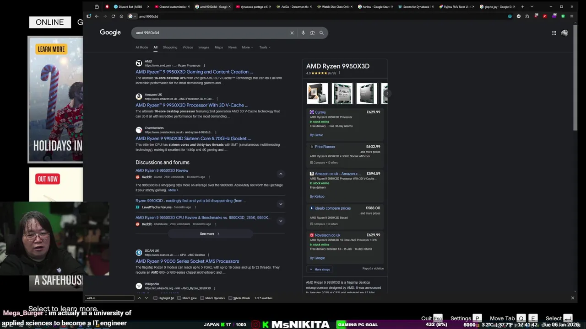Open more options for Amazon UK result
Viewport: 586px width, 329px height.
[x=217, y=99]
